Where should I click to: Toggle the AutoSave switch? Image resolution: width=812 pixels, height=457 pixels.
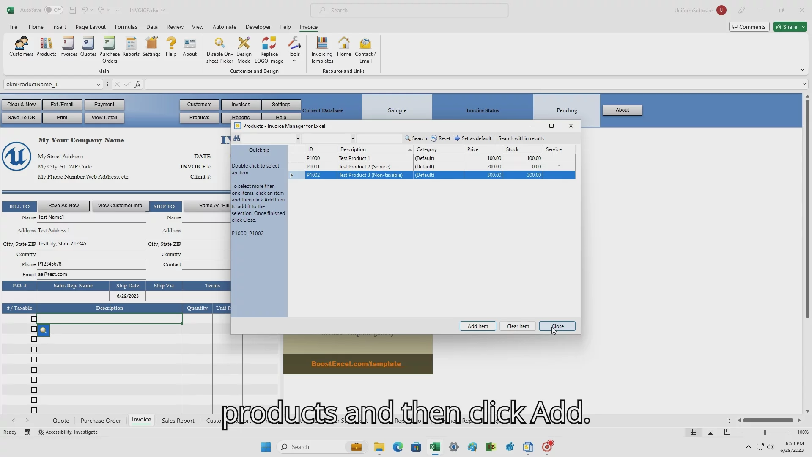54,10
